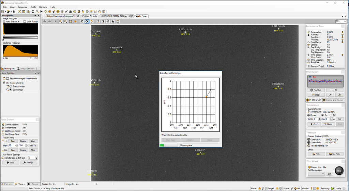Click the round HA filter indicator
The height and width of the screenshot is (191, 349).
coord(339,171)
